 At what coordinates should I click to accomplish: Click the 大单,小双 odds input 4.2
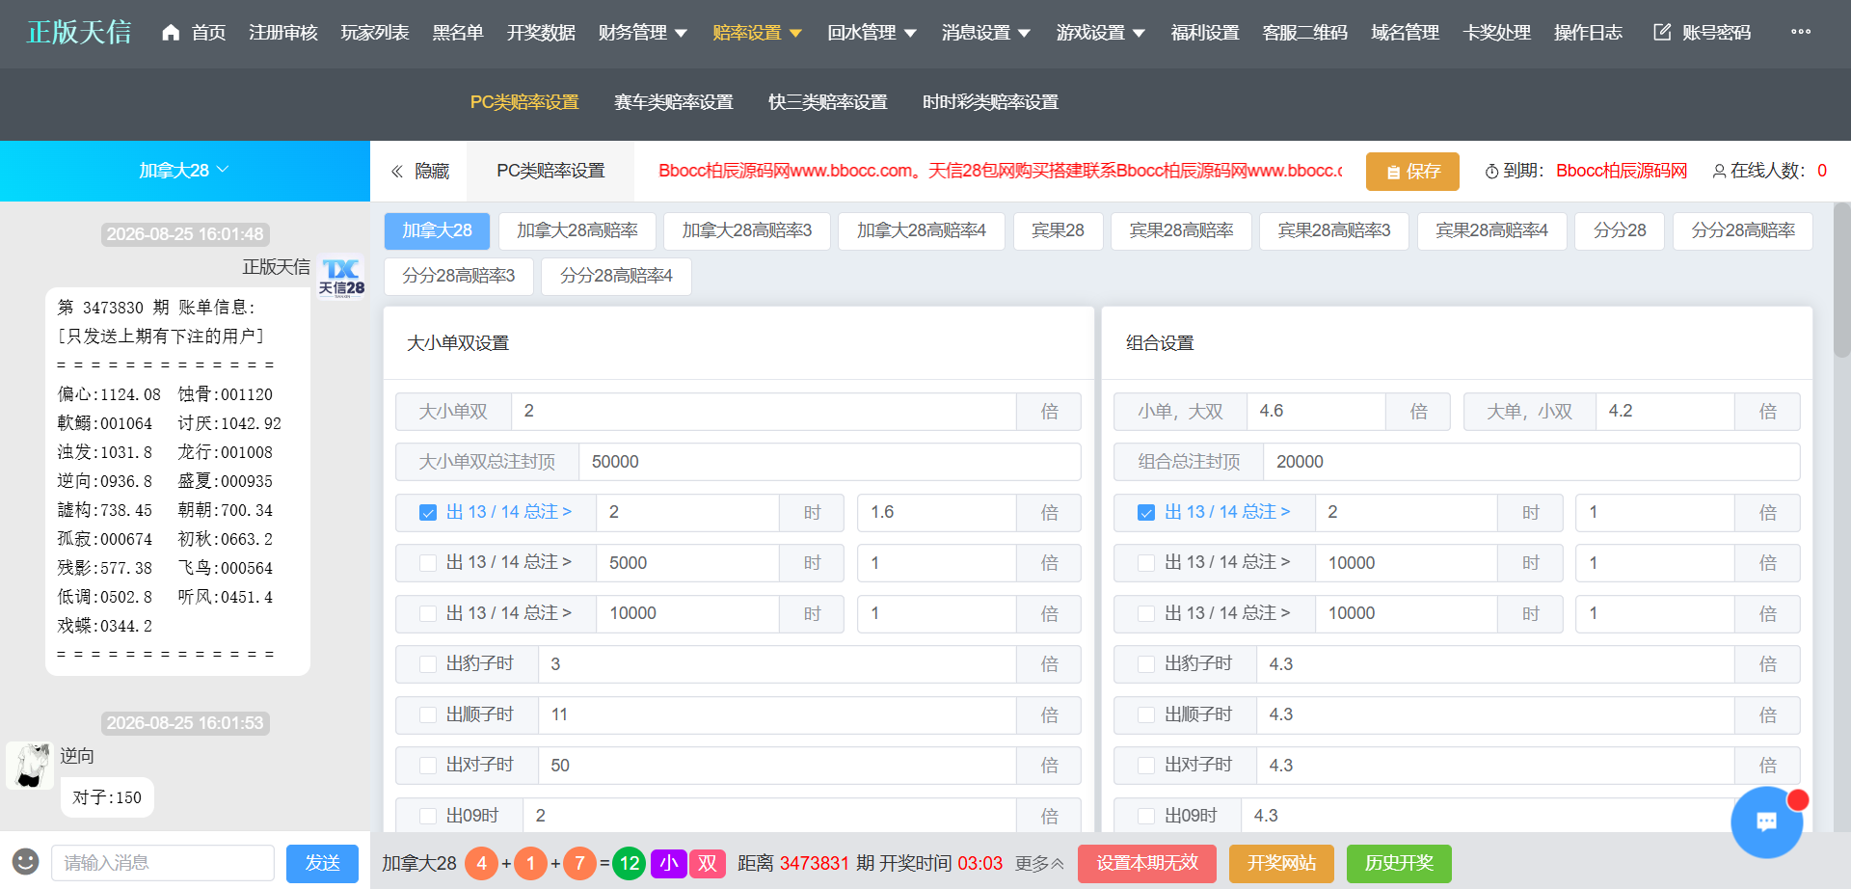pos(1665,412)
